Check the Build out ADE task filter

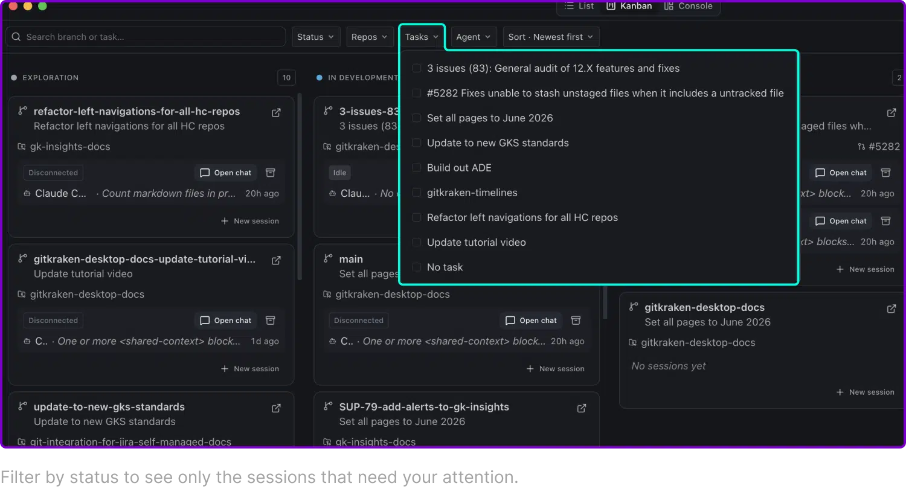(417, 168)
